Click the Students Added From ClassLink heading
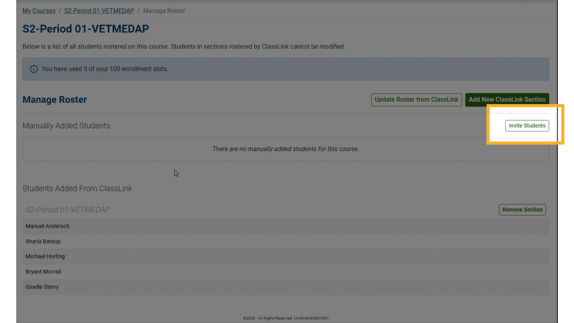Viewport: 574px width, 323px height. (77, 188)
